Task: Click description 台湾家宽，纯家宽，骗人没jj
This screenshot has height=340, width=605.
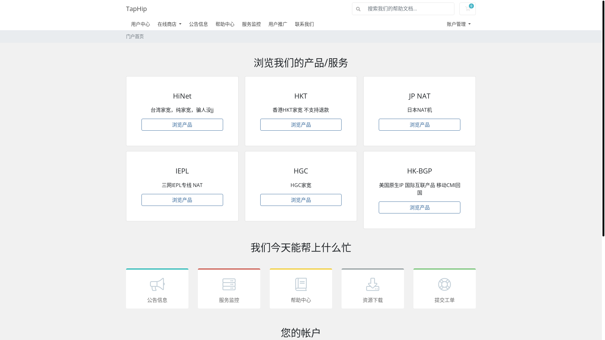Action: 182,110
